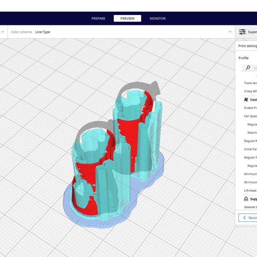This screenshot has height=257, width=257.
Task: Click the Support category icon
Action: pos(246,199)
